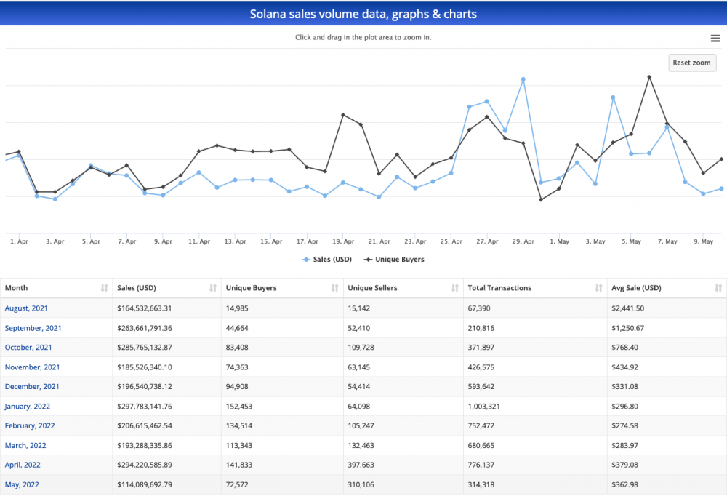Click the Avg Sale (USD) header text
727x496 pixels.
point(636,288)
